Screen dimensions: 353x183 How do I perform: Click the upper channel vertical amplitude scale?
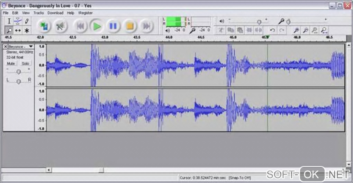tap(40, 65)
